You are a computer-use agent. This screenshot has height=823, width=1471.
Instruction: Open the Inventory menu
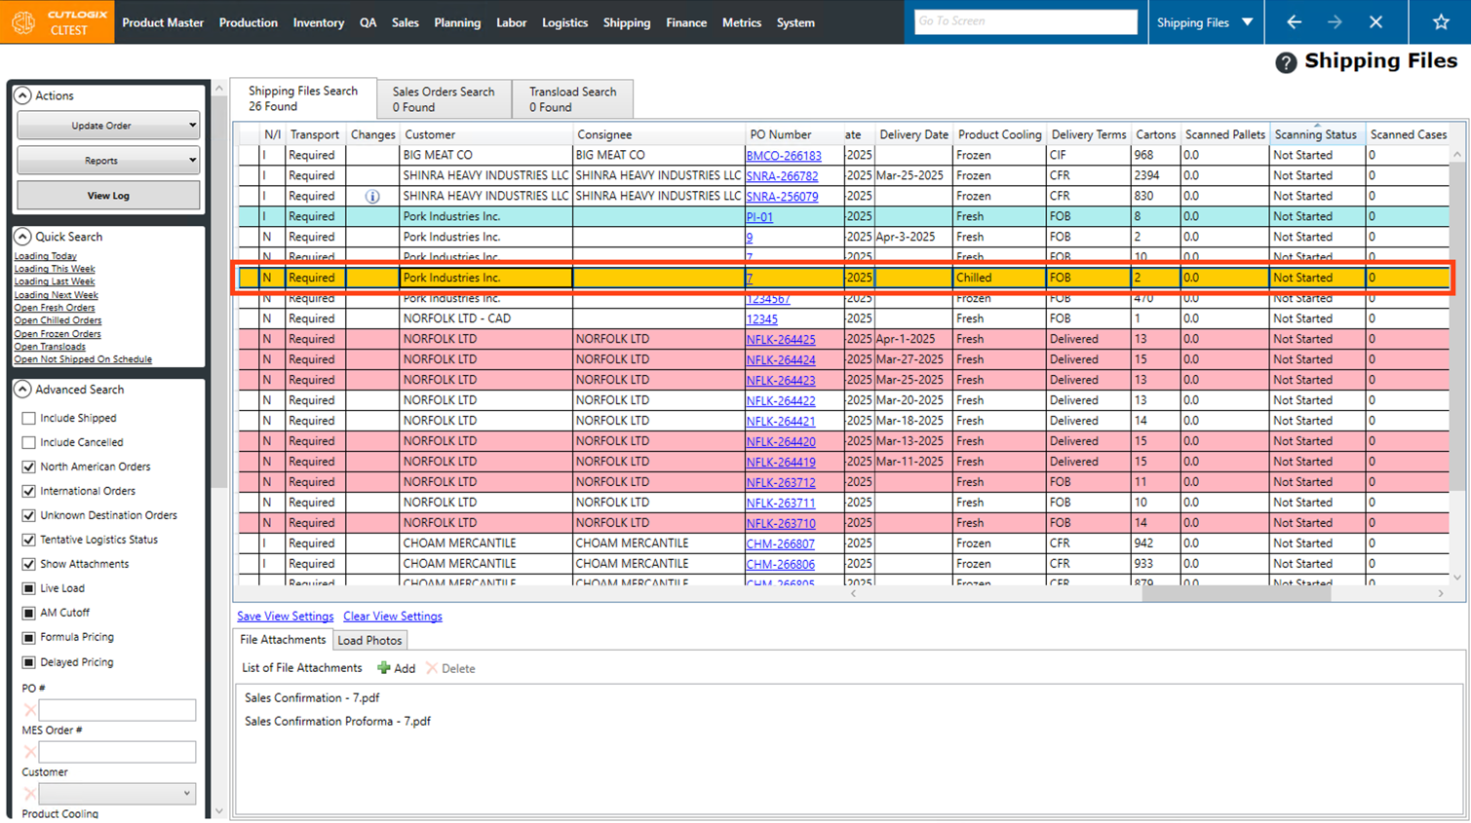click(318, 22)
